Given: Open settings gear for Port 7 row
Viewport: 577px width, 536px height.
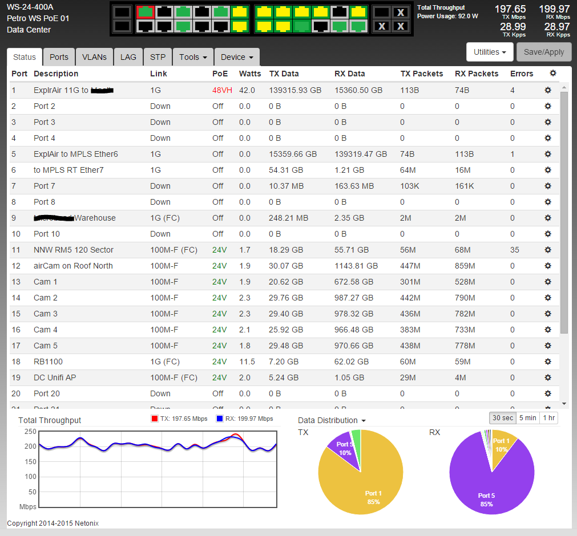Looking at the screenshot, I should [547, 186].
